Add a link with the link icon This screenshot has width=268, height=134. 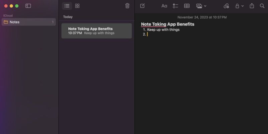click(226, 6)
